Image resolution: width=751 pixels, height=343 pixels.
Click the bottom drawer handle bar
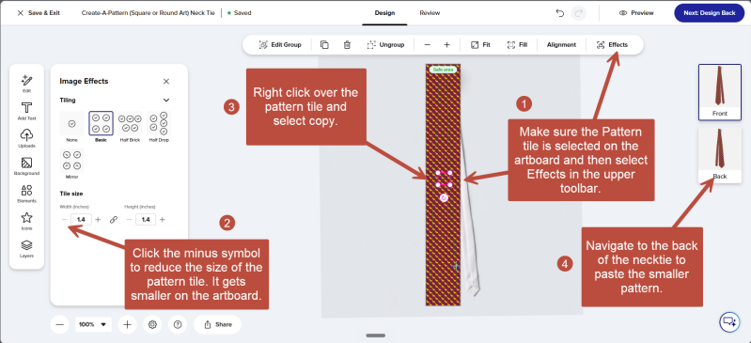pyautogui.click(x=376, y=335)
